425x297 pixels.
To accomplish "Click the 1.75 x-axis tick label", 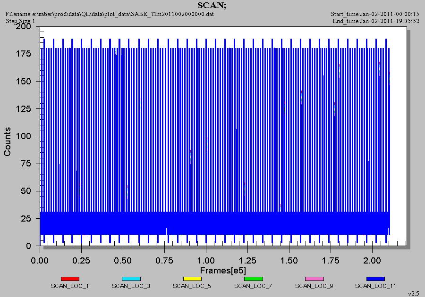I will (x=331, y=261).
